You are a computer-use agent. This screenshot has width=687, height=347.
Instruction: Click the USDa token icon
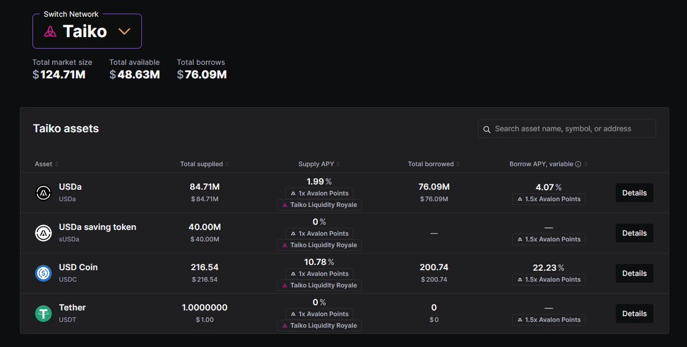(x=44, y=193)
